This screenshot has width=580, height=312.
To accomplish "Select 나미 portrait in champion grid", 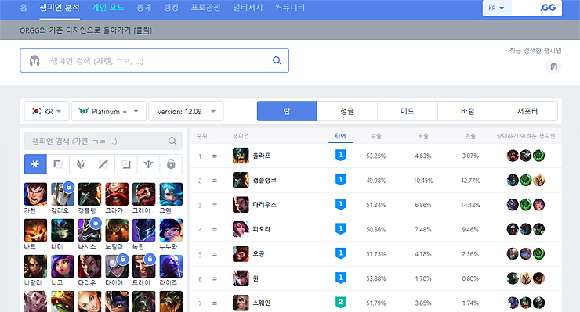I will pos(63,230).
